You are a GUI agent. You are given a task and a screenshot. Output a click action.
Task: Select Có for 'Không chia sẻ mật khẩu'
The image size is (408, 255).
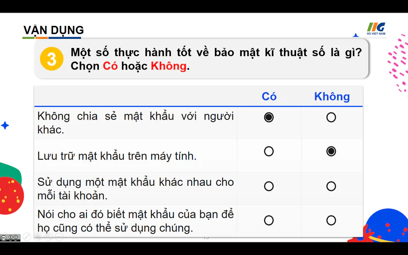click(269, 117)
